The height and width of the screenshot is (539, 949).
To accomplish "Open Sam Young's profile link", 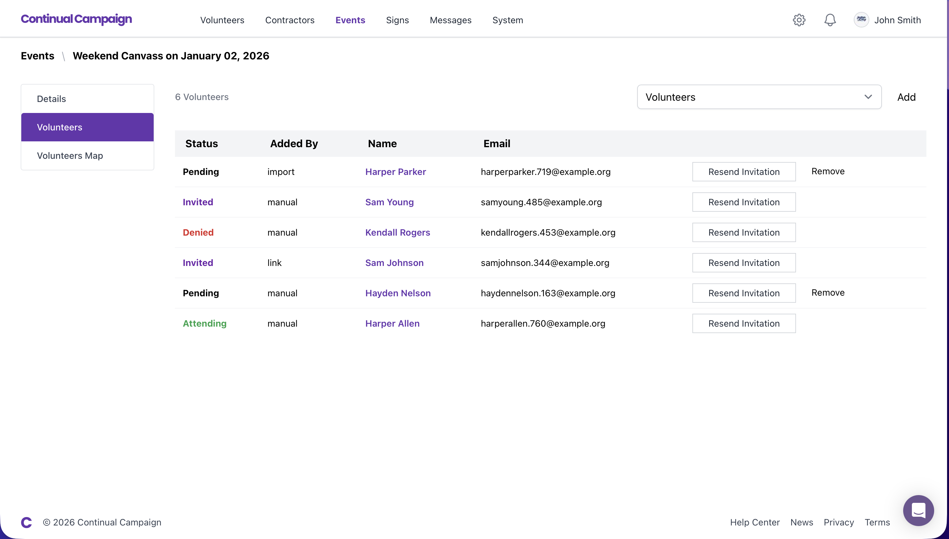I will pos(389,202).
